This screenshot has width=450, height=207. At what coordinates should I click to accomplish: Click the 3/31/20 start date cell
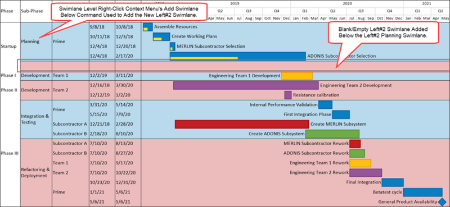point(98,105)
